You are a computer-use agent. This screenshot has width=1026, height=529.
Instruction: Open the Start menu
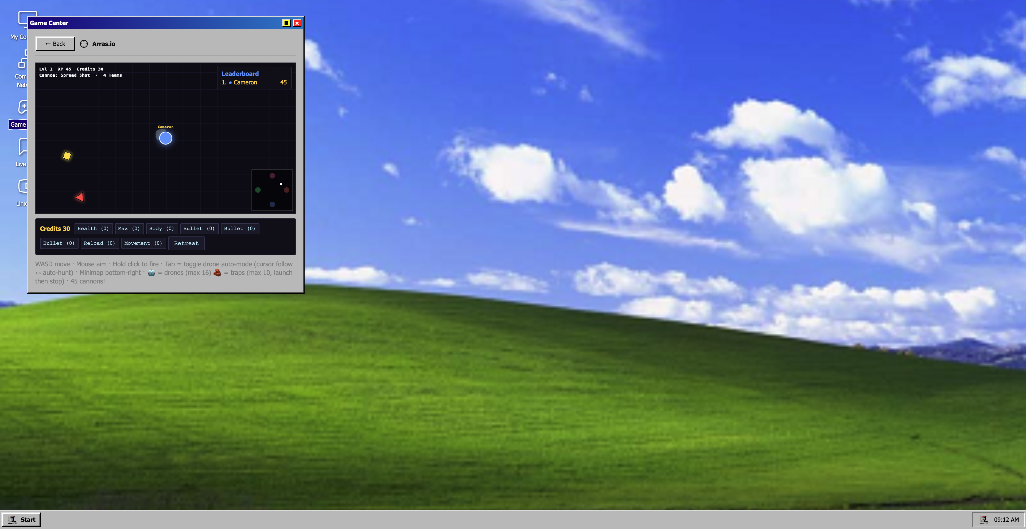[21, 519]
